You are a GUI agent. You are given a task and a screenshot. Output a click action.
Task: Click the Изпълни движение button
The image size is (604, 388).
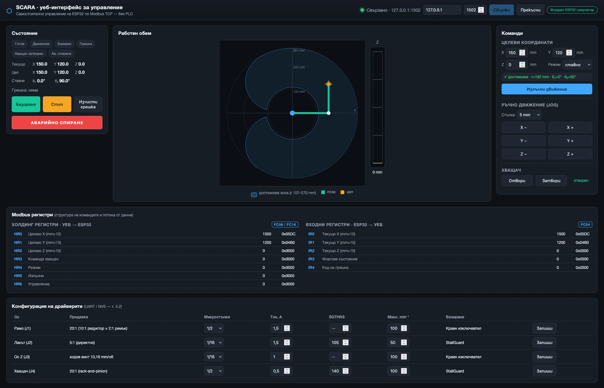point(547,89)
